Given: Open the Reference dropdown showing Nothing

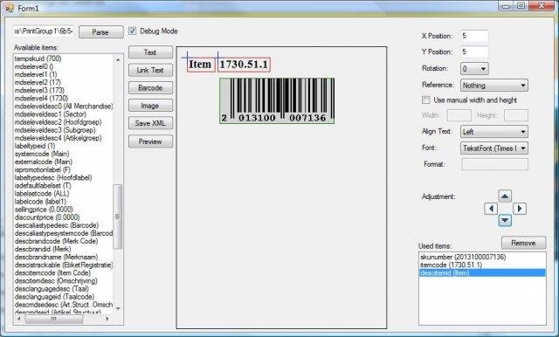Looking at the screenshot, I should (x=494, y=86).
